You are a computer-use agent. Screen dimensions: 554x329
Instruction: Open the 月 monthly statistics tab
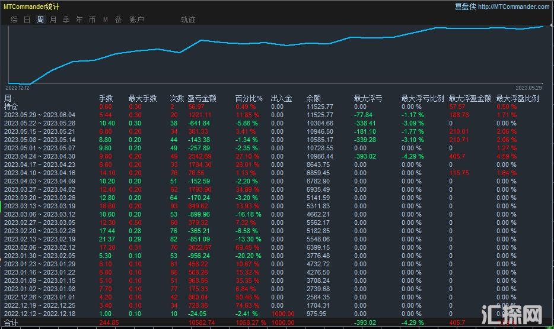pos(53,20)
